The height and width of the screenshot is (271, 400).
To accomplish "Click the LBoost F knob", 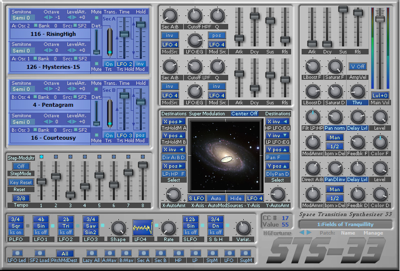I will coord(313,66).
